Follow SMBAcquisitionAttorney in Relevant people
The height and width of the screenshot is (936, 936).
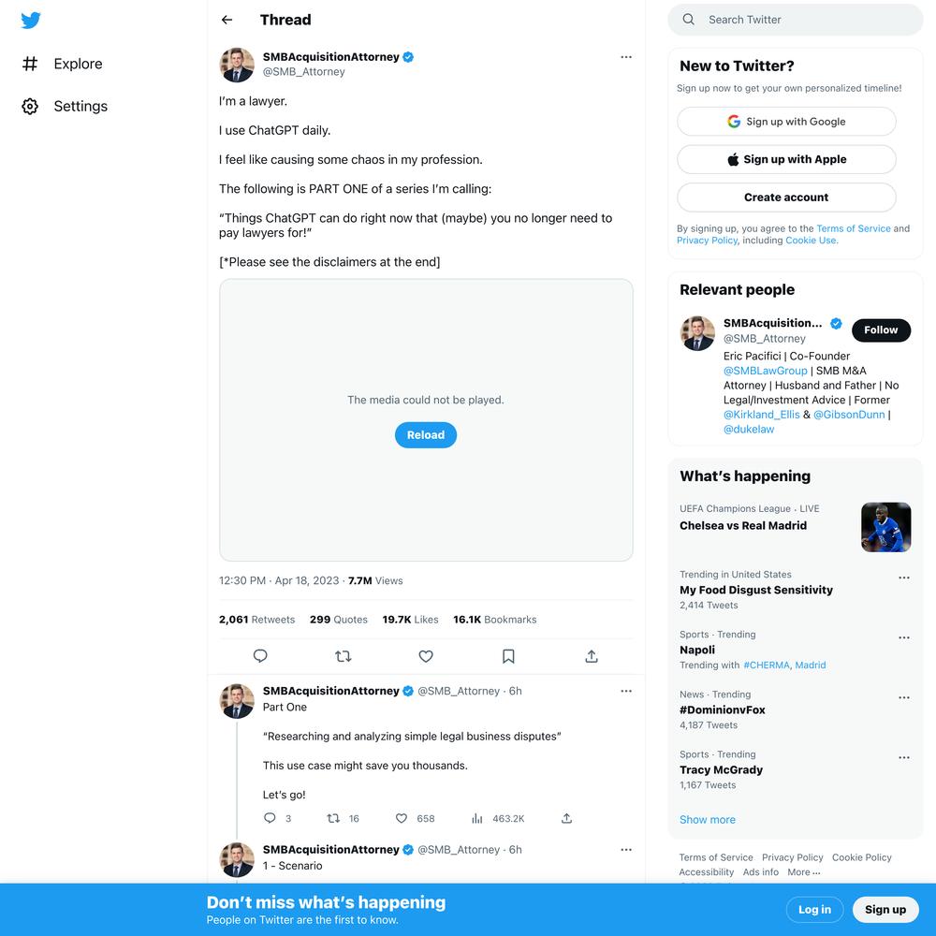tap(881, 330)
